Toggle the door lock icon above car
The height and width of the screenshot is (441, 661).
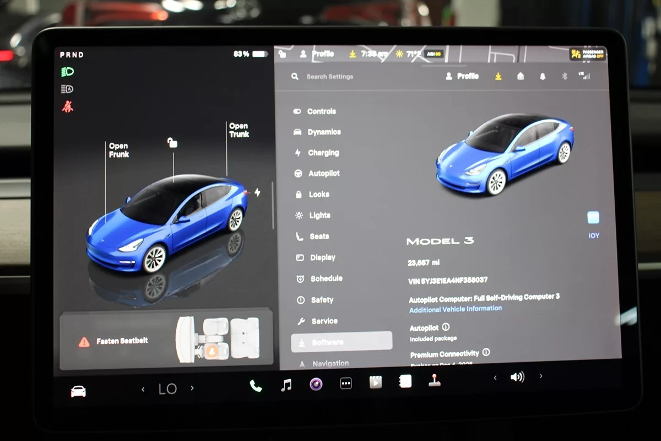(x=172, y=143)
